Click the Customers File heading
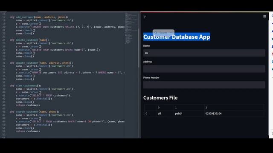The image size is (273, 153). pos(160,98)
